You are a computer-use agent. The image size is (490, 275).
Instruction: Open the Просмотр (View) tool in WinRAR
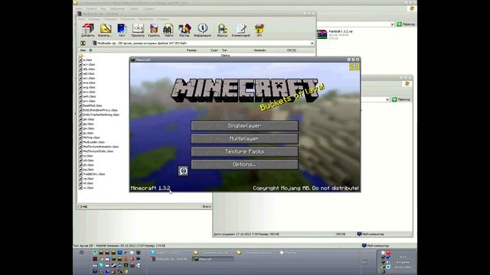138,31
